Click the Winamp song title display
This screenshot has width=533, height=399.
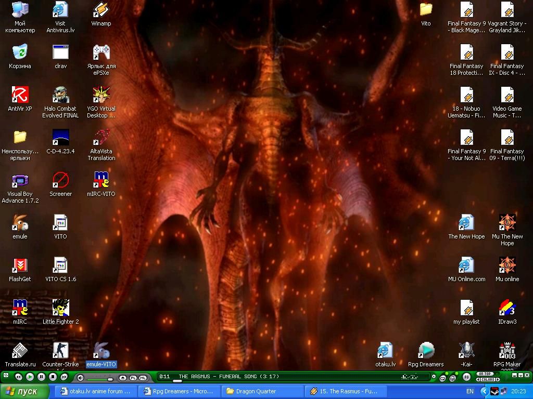coord(229,376)
